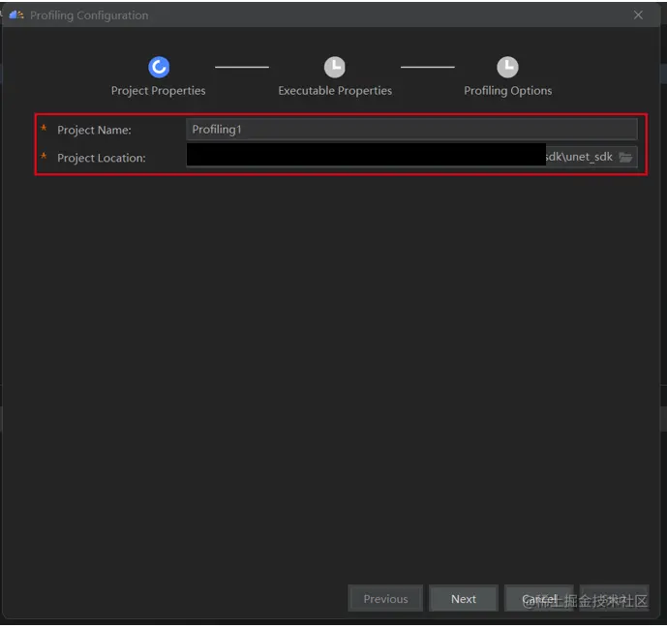Click the Profiling Configuration title text
Screen dimensions: 667x628
tap(89, 15)
